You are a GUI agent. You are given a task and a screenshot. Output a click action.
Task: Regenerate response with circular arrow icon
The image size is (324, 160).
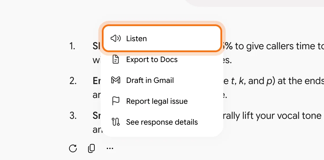tap(73, 148)
